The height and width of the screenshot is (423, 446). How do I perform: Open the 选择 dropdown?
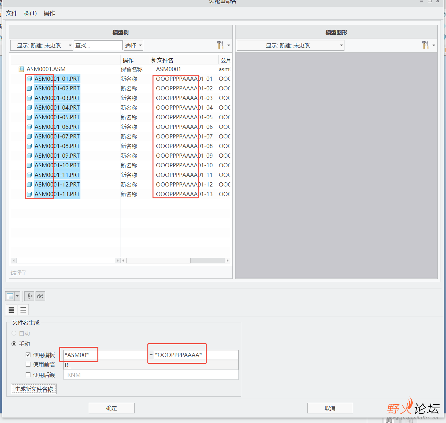click(133, 46)
